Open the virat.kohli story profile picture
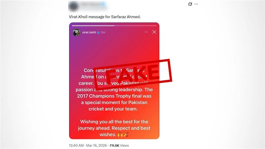This screenshot has width=265, height=149. tap(77, 32)
